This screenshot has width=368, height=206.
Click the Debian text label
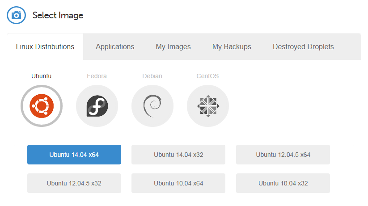click(152, 76)
